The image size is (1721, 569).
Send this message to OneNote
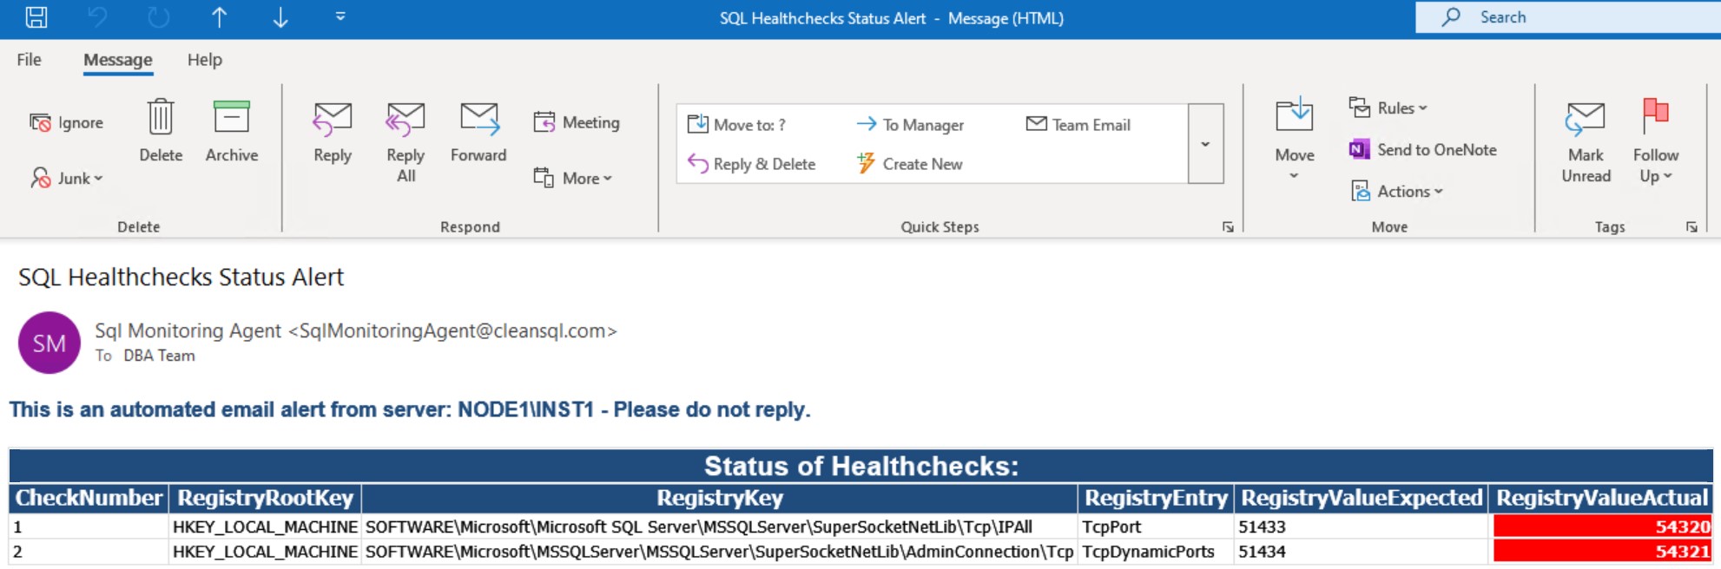[x=1422, y=150]
